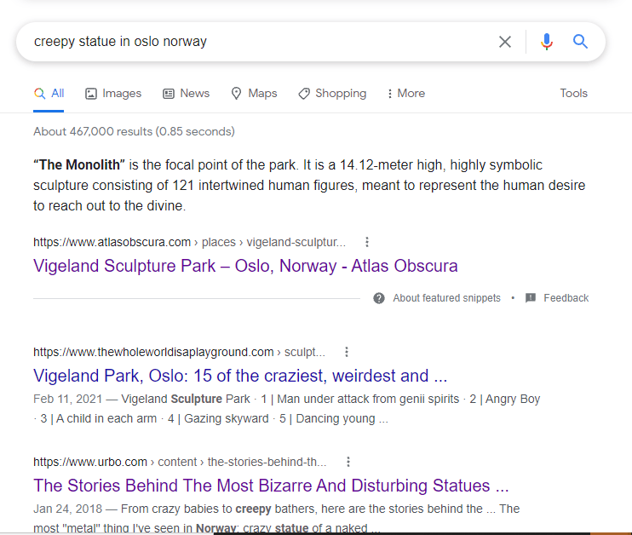Viewport: 632px width, 535px height.
Task: Switch to the News results tab
Action: click(186, 94)
